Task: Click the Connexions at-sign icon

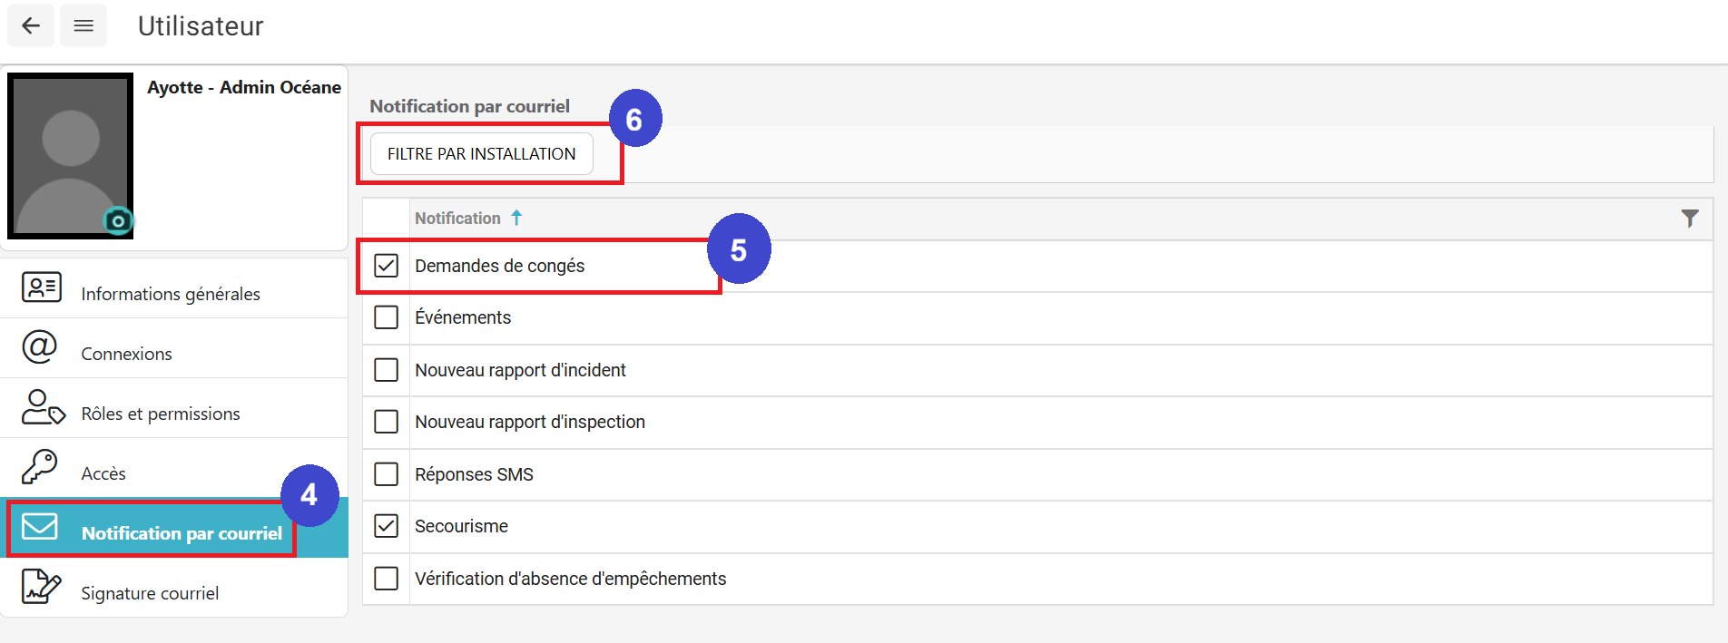Action: point(40,347)
